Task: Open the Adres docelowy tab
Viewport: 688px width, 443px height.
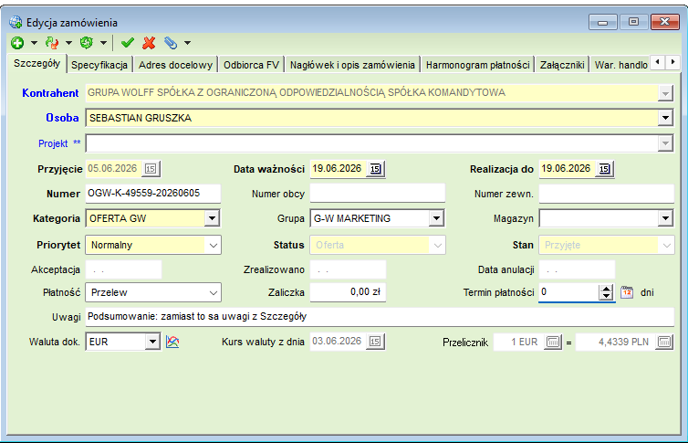Action: [x=175, y=65]
